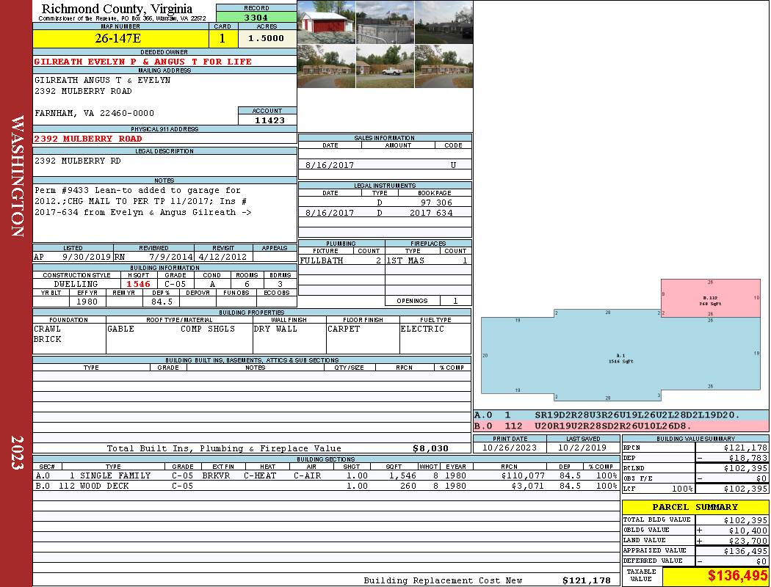This screenshot has width=771, height=587.
Task: Click the physical address 2392 Mulberry Road
Action: click(88, 139)
